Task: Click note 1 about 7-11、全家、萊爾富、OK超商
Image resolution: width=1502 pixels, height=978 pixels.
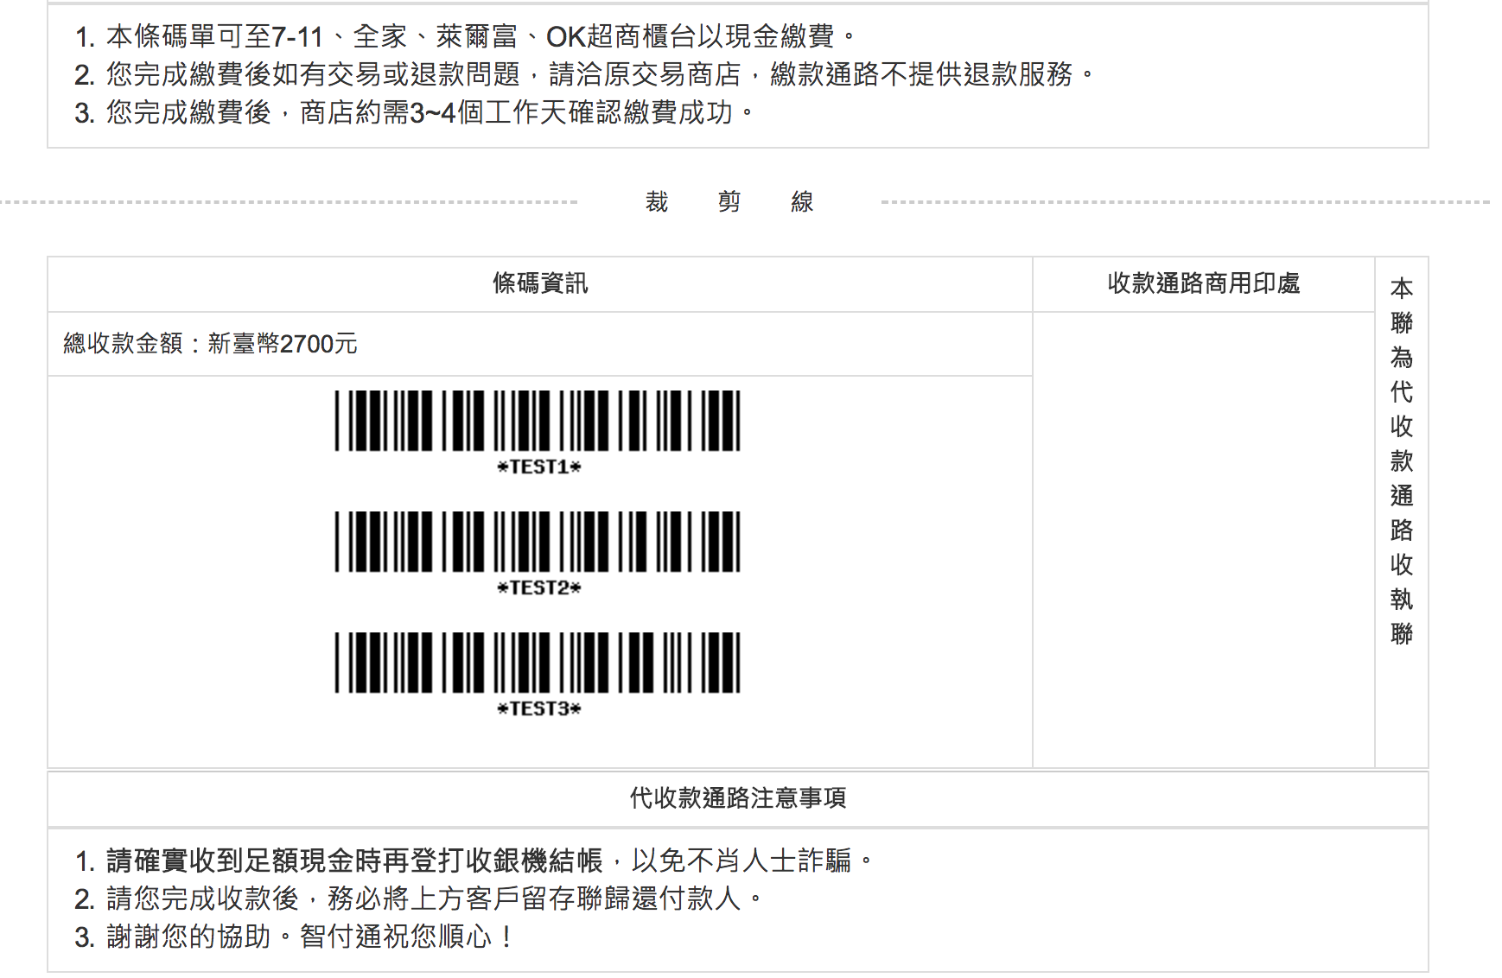Action: coord(465,36)
